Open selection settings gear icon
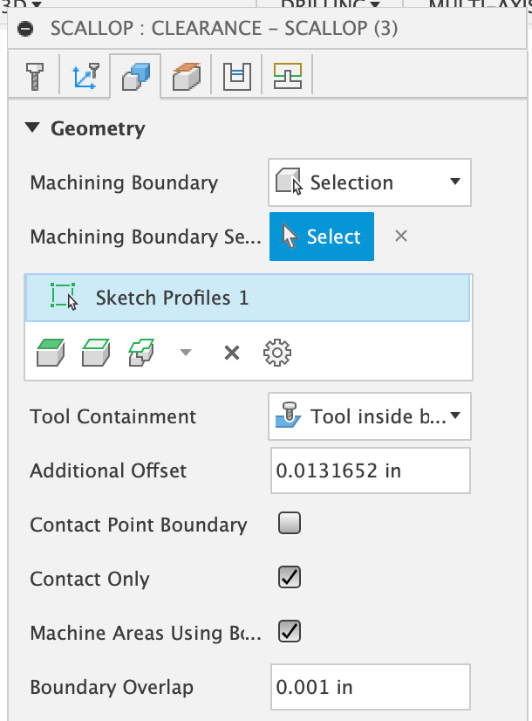Screen dimensions: 532x721 point(276,353)
